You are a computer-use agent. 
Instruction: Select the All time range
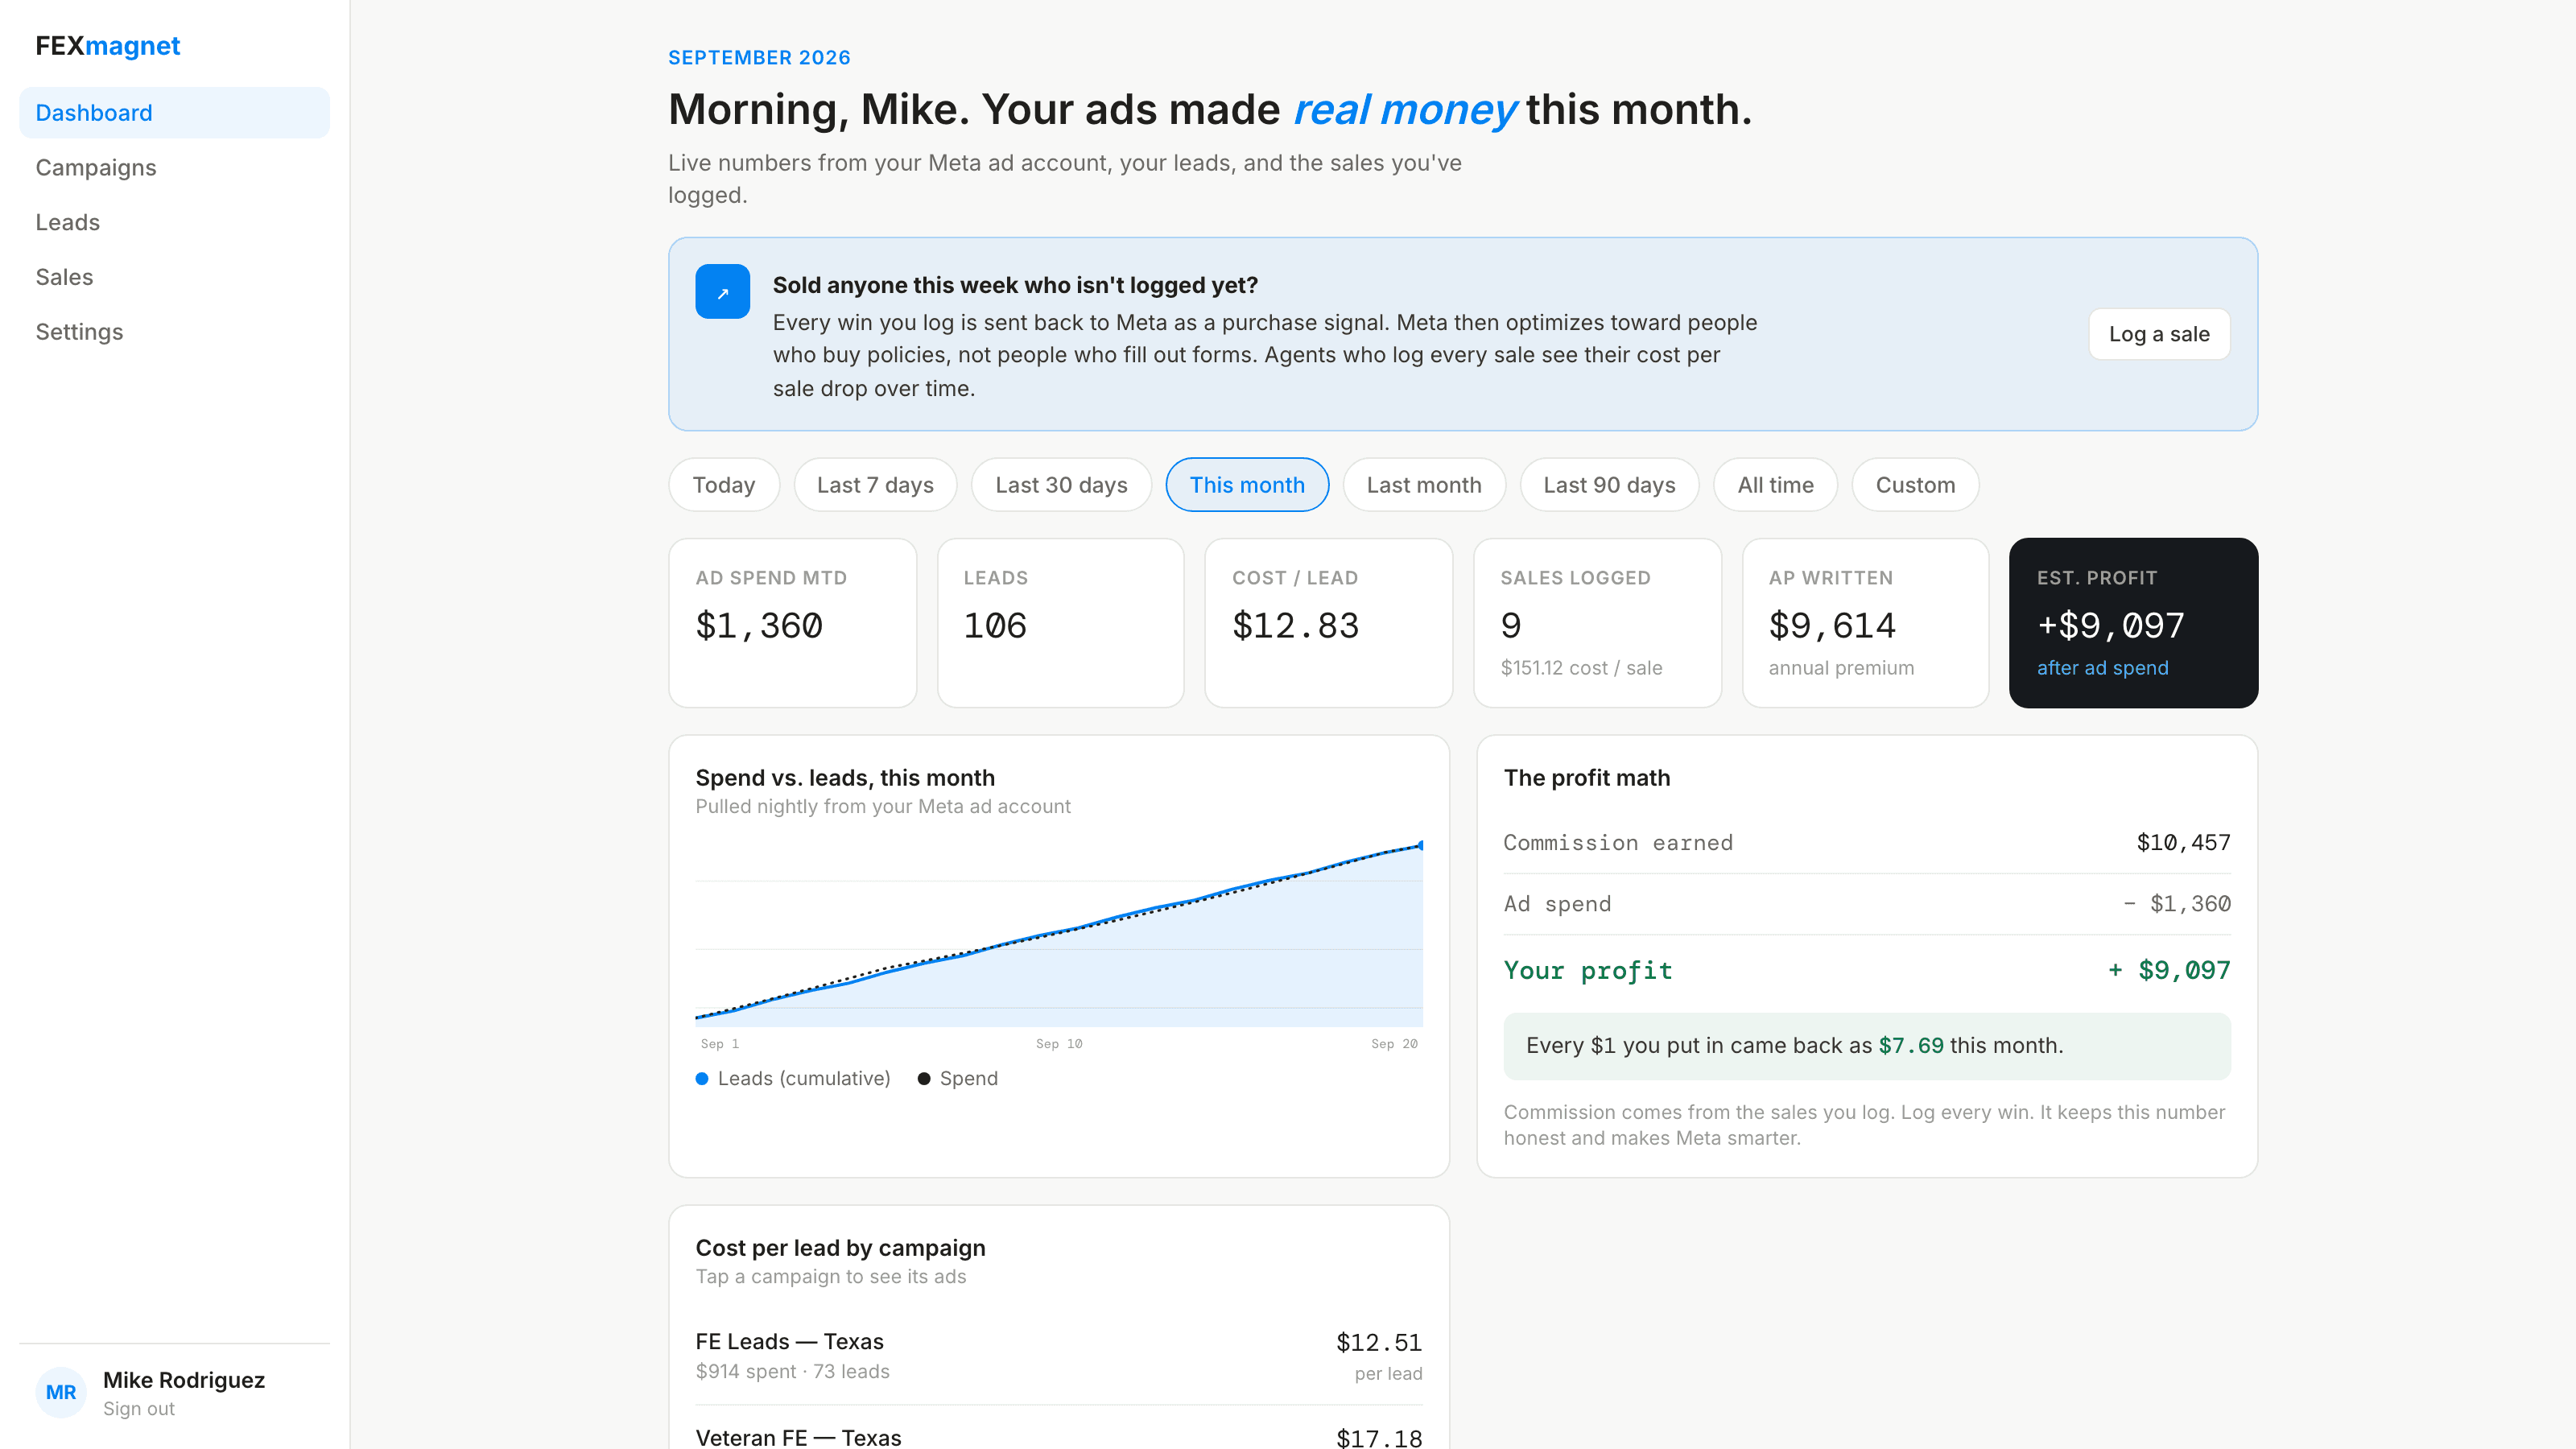click(x=1775, y=485)
